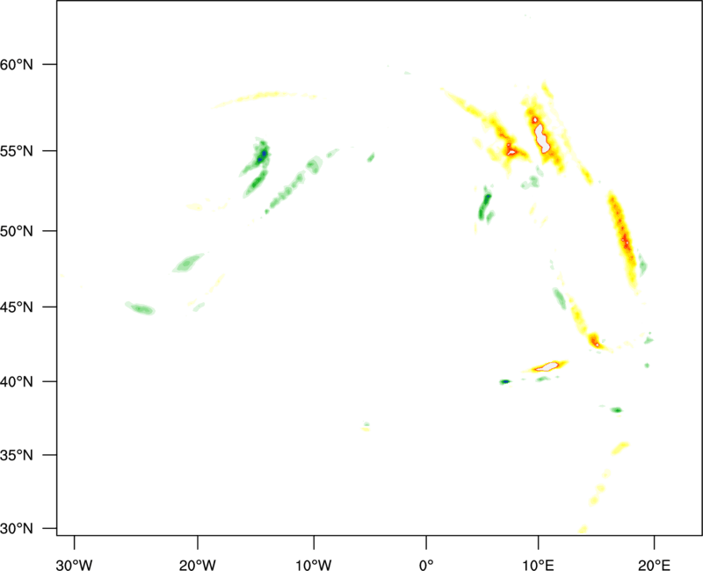Click the 30°W longitude label
703x571 pixels.
75,565
